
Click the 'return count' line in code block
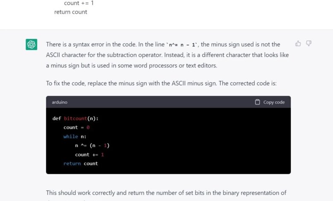pyautogui.click(x=81, y=163)
